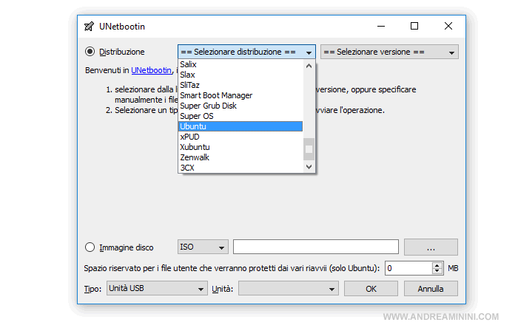Increase reserved space with up arrow
The image size is (518, 325).
coord(437,264)
